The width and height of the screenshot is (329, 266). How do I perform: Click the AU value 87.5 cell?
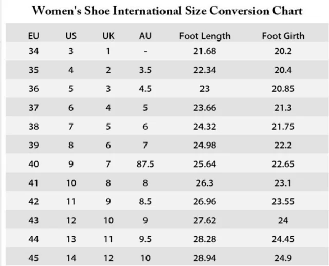coord(145,164)
